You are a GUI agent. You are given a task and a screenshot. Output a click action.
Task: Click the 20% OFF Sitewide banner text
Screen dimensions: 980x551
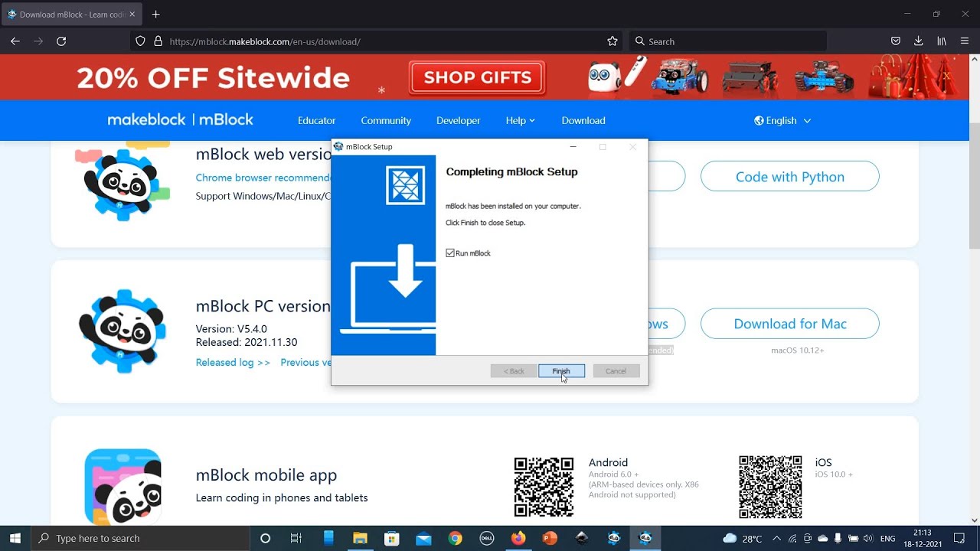213,77
